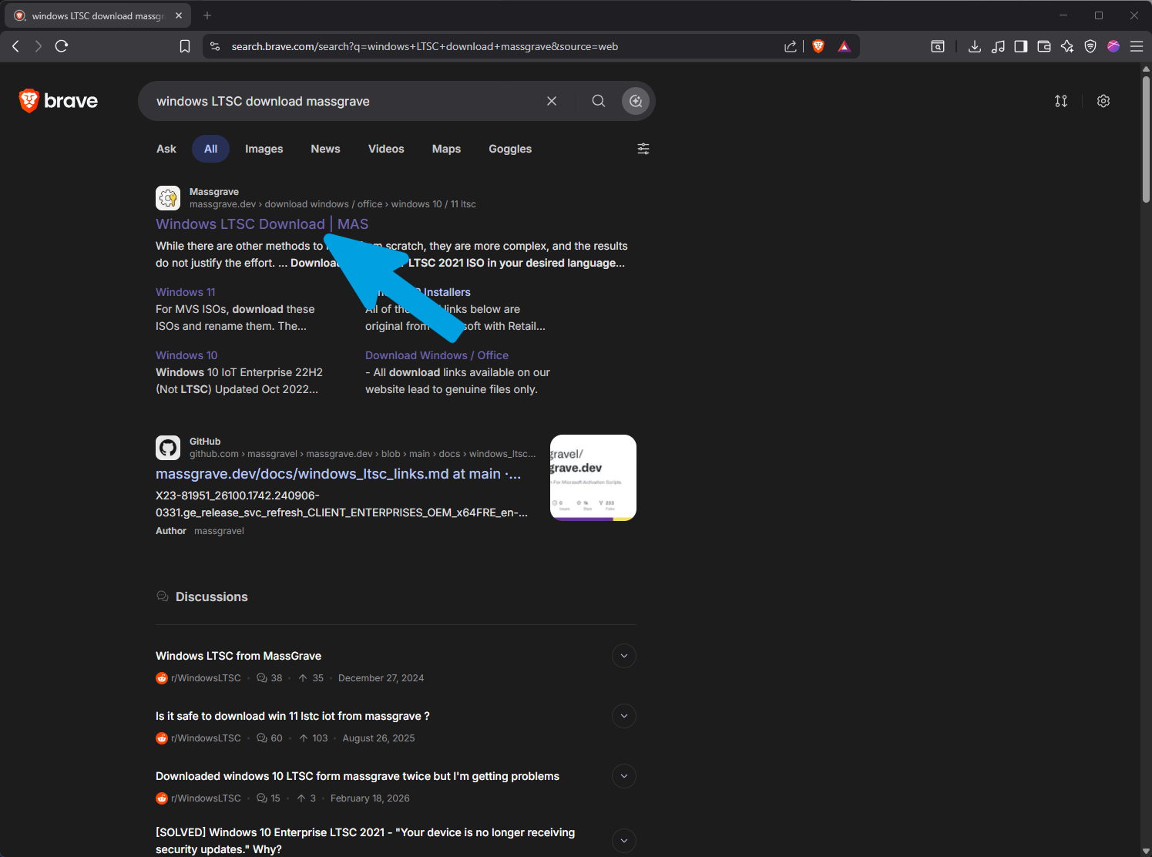Expand the 'Is it safe to download' discussion
The width and height of the screenshot is (1152, 857).
pyautogui.click(x=624, y=716)
